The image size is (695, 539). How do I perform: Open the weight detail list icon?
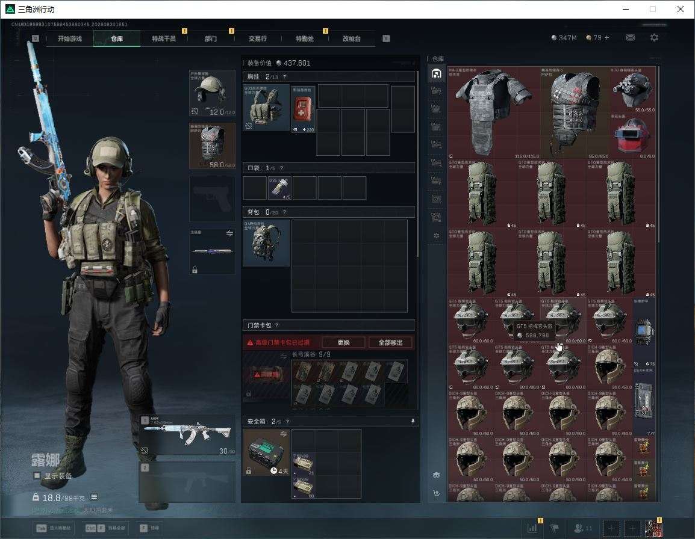(x=94, y=497)
